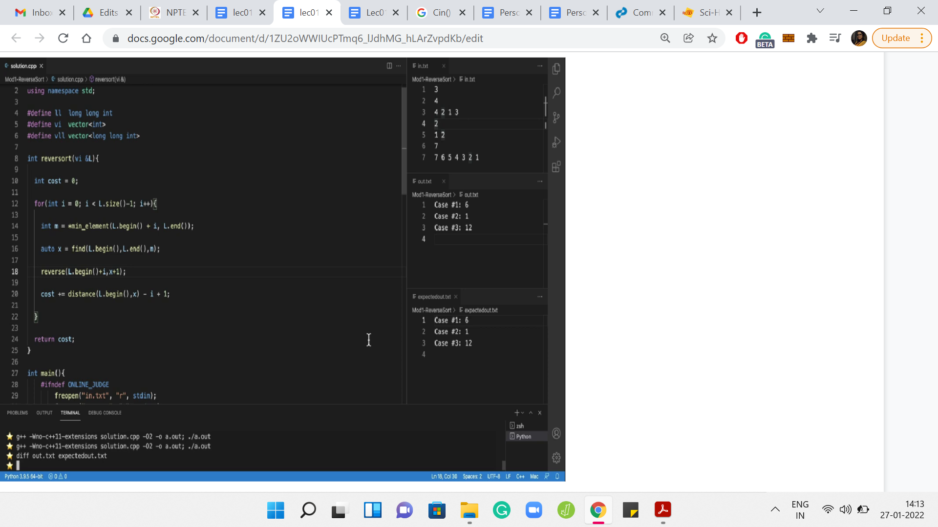The image size is (938, 527).
Task: Expand the new terminal dropdown arrow
Action: tap(523, 413)
